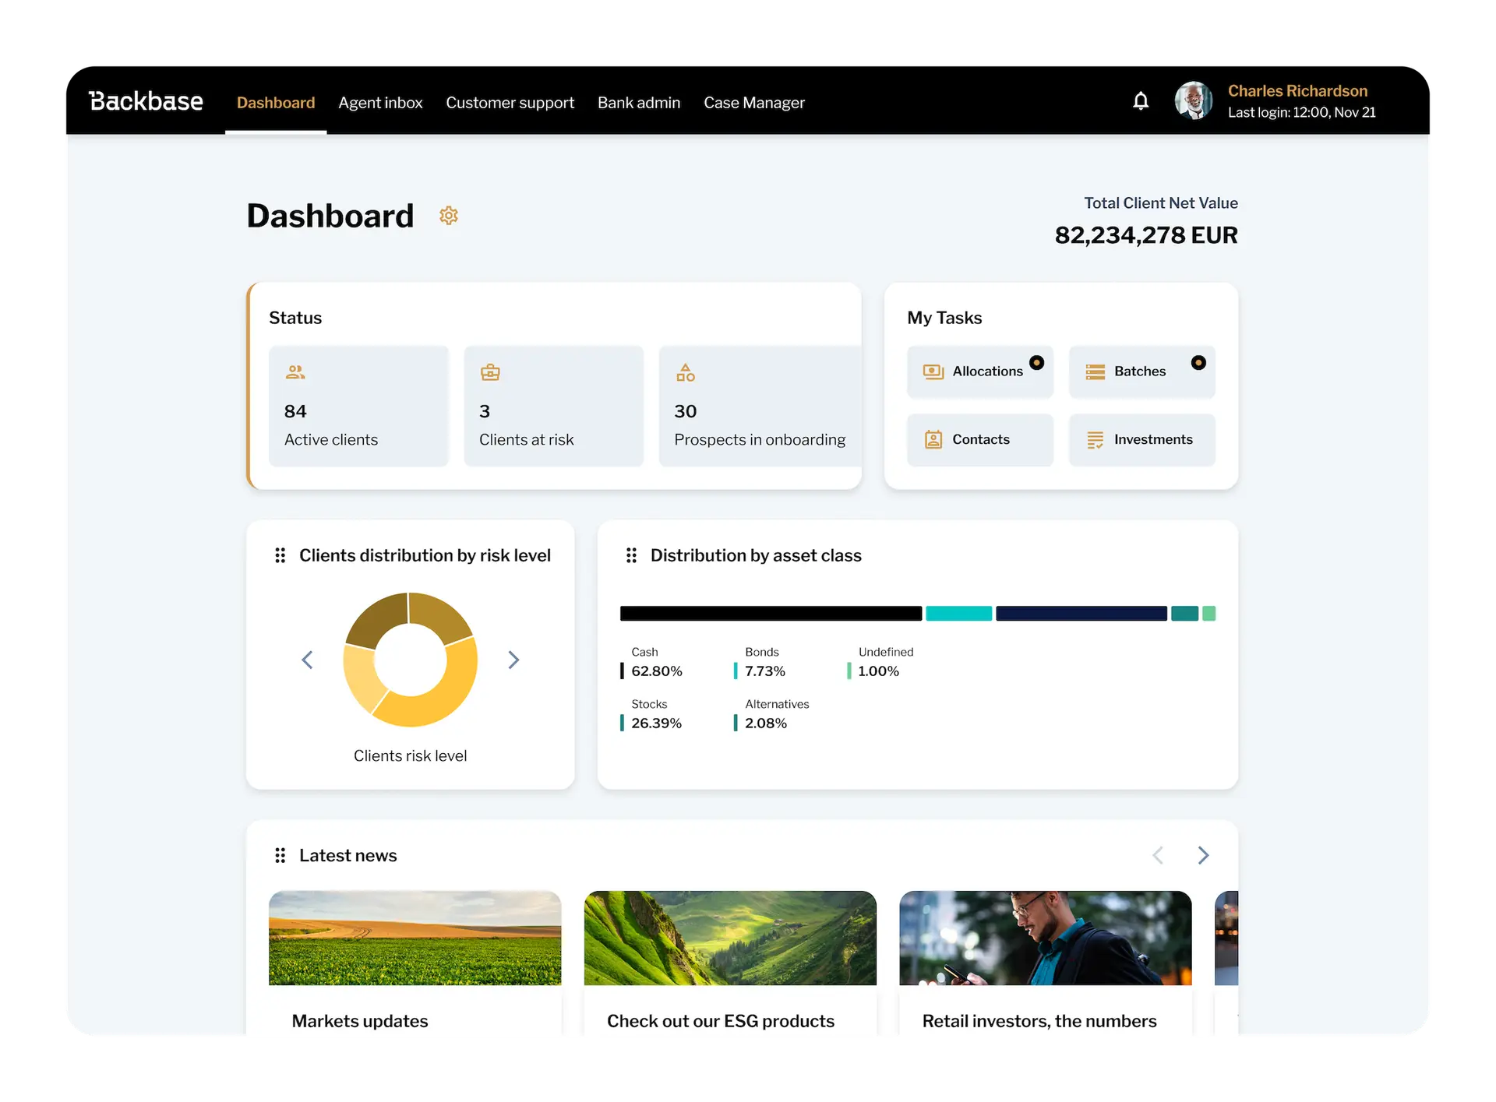Show next risk level chart

click(x=513, y=660)
